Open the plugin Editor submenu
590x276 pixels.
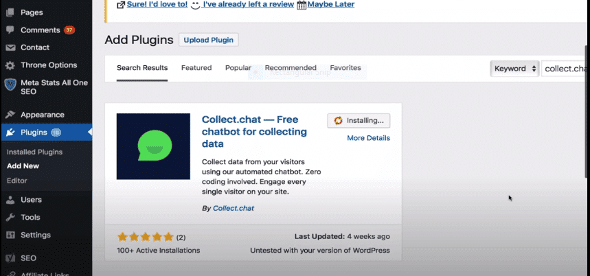[x=17, y=181]
